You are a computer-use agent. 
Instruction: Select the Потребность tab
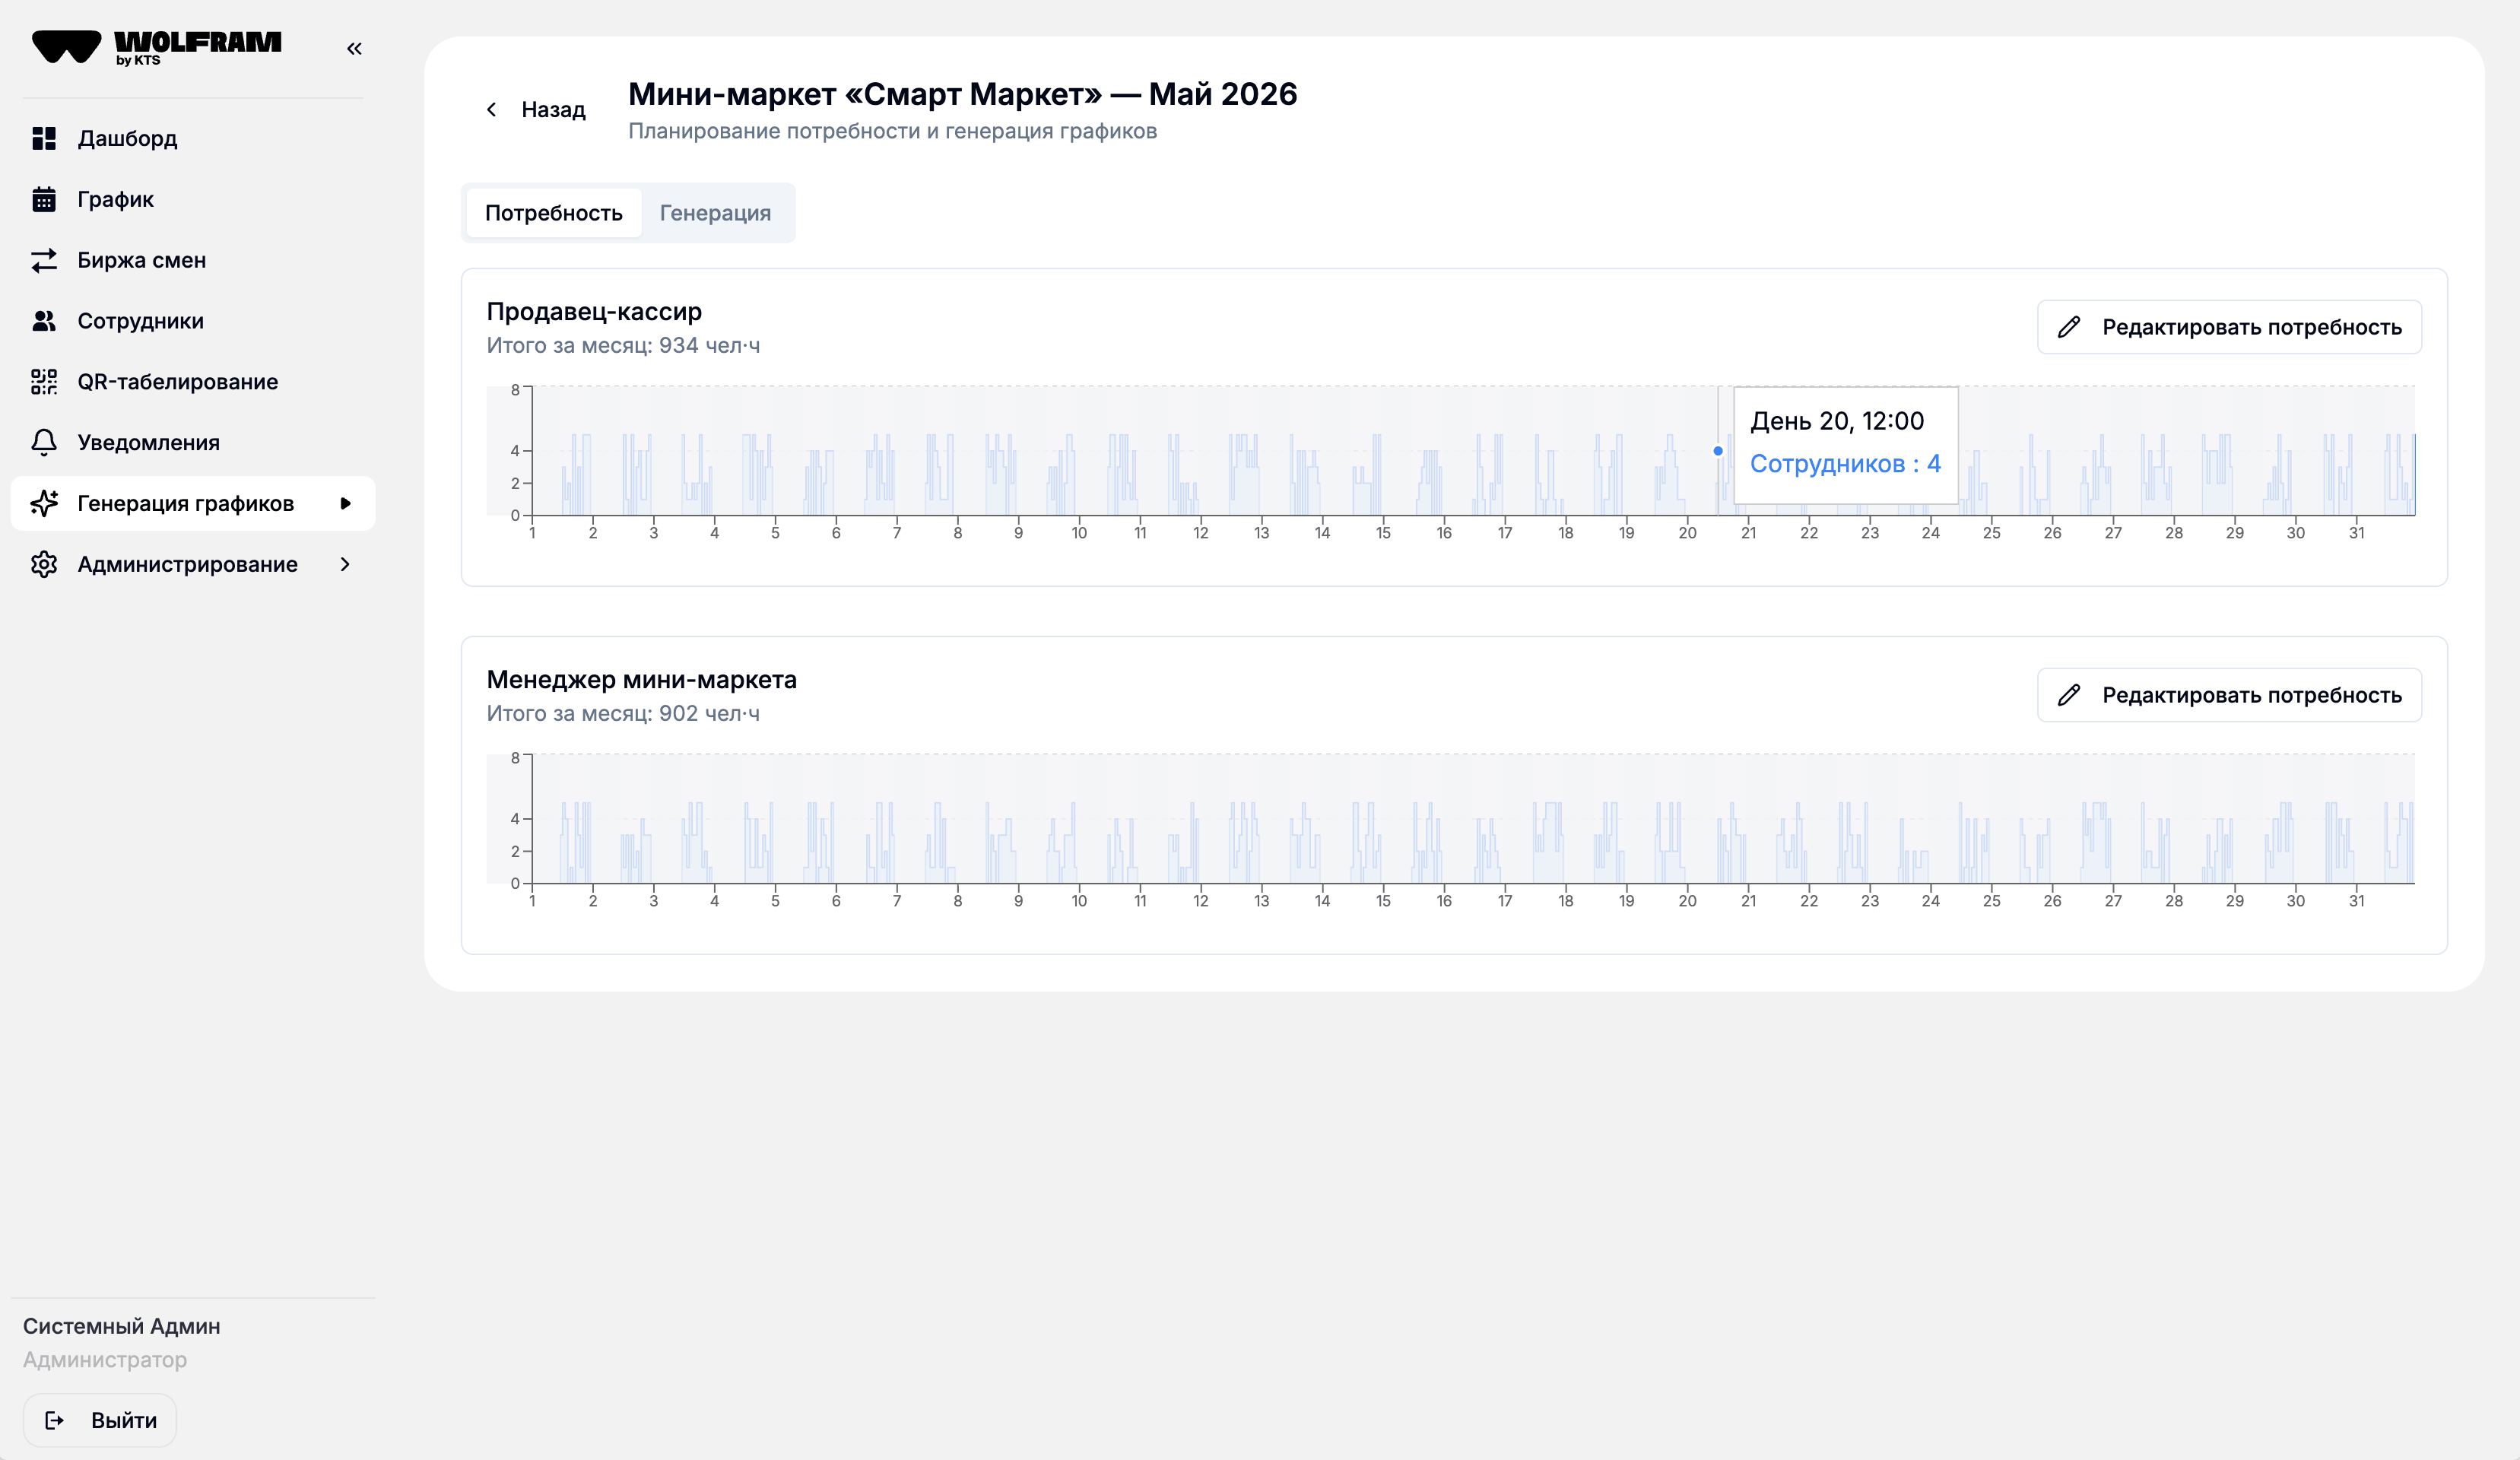click(x=554, y=213)
